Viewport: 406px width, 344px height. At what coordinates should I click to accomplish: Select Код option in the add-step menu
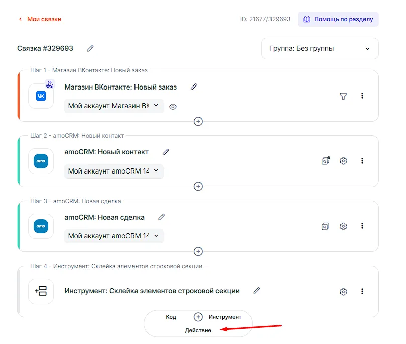[x=171, y=317]
